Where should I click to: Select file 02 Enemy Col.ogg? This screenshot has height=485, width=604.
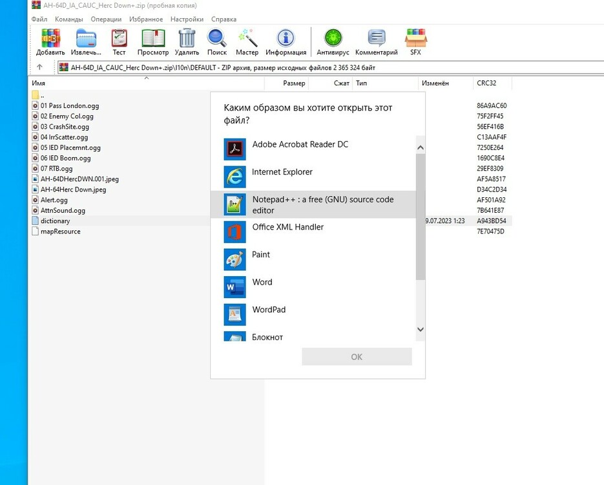pos(67,116)
